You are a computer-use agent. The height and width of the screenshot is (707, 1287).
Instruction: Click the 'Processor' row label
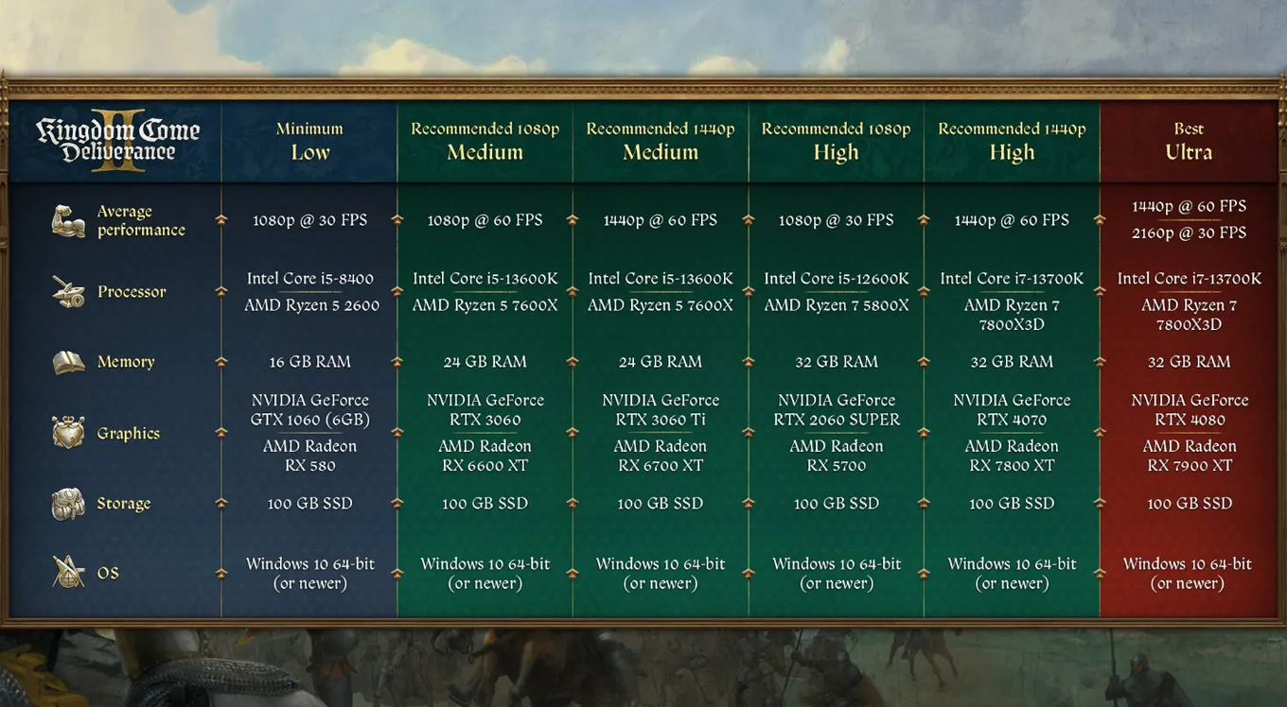[132, 292]
